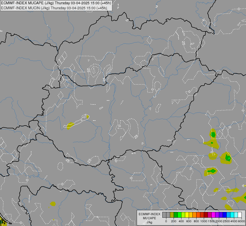Click the gray swatch left of the 0 tick
Image resolution: width=246 pixels, height=226 pixels.
click(164, 215)
